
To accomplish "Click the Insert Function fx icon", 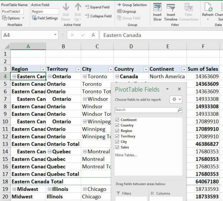I will point(93,35).
